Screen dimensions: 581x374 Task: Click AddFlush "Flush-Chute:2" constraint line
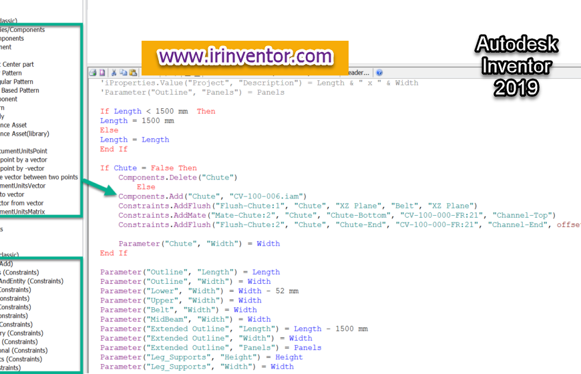350,225
